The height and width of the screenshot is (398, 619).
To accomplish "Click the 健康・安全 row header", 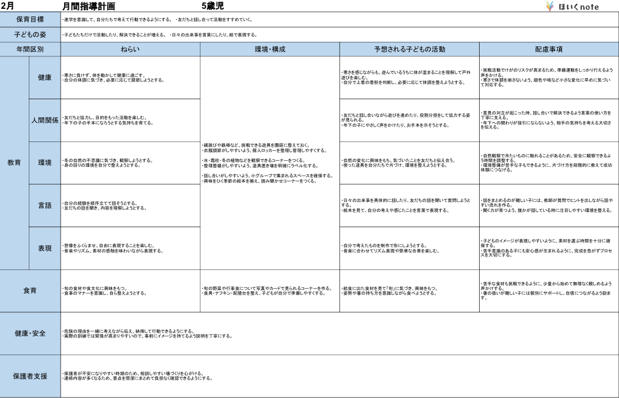I will click(x=30, y=333).
